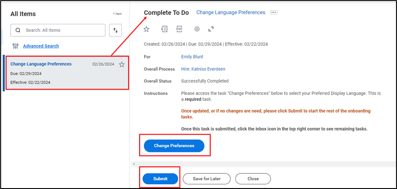Click the Close button at the bottom
The image size is (397, 189).
pyautogui.click(x=253, y=178)
